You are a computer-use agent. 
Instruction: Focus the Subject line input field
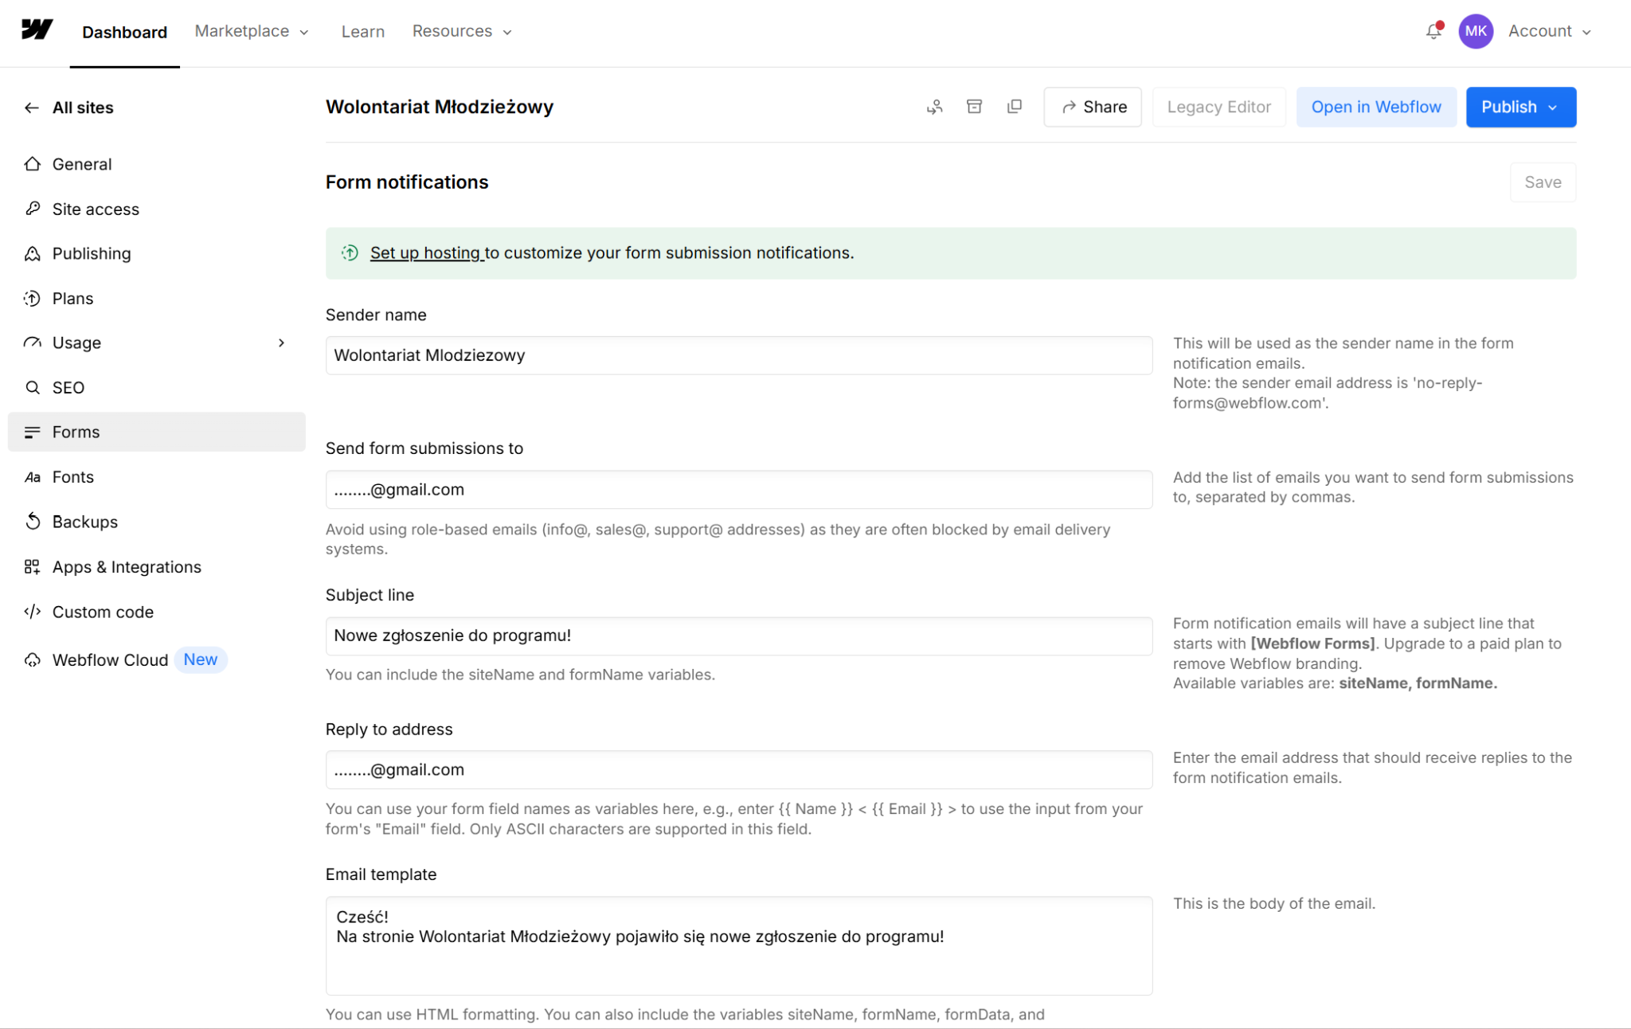[x=738, y=636]
